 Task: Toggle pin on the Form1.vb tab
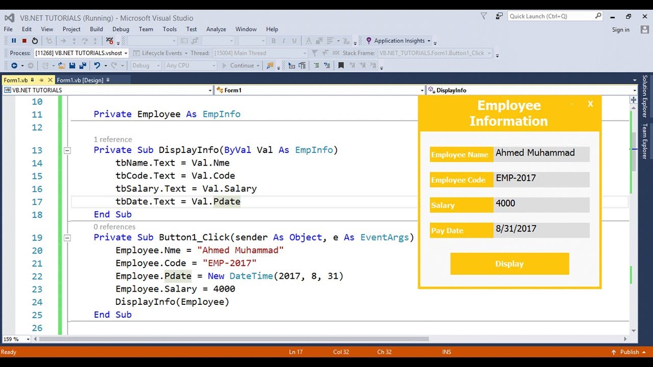(x=41, y=80)
